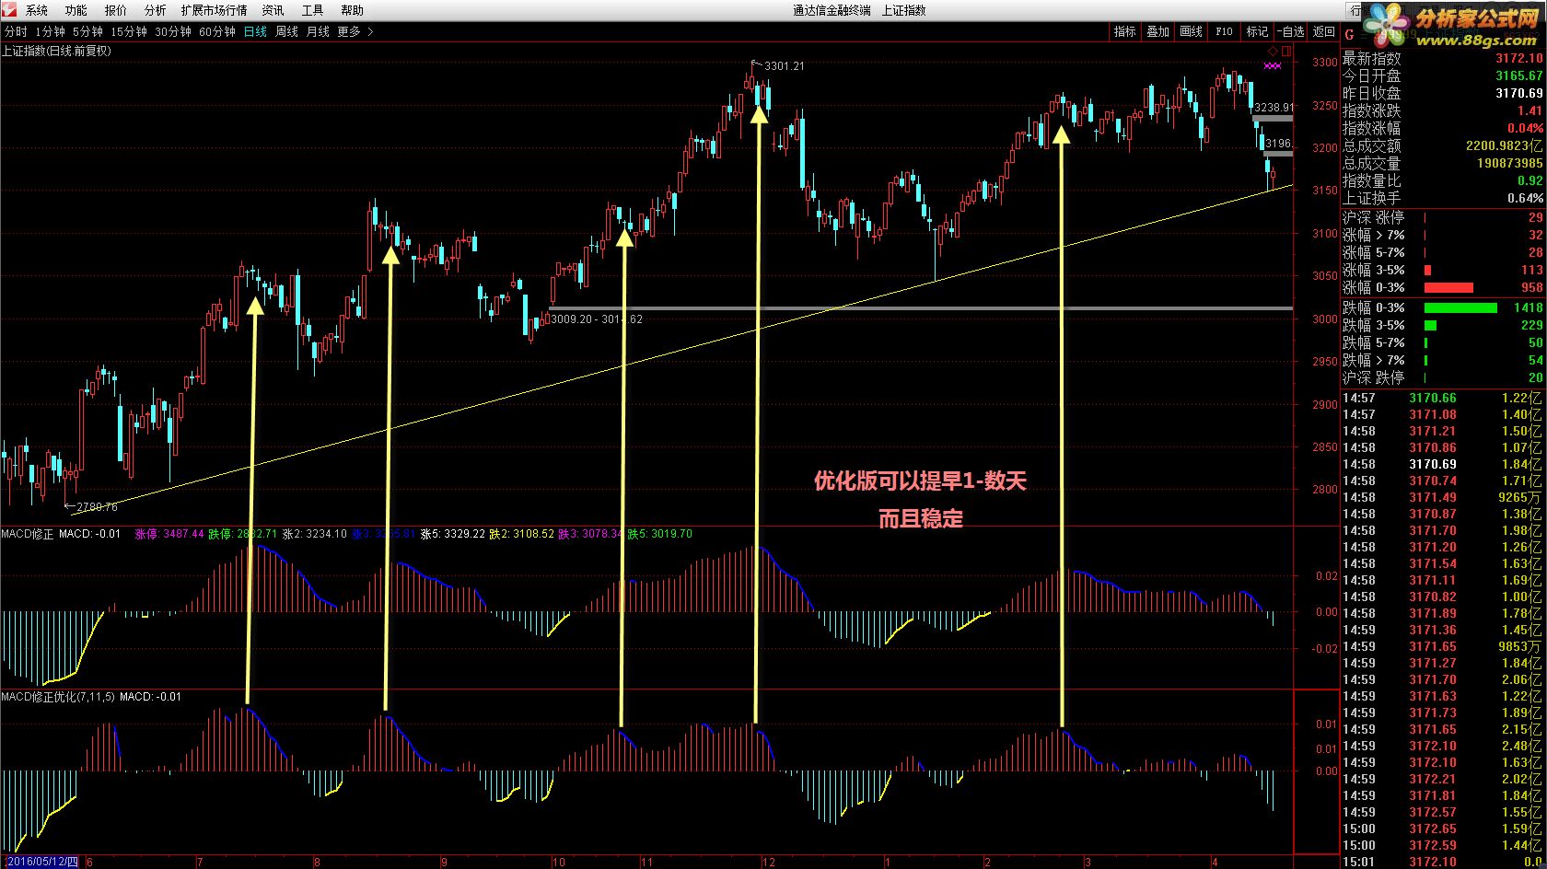This screenshot has height=869, width=1547.
Task: Click the 沪深 跌停 count row
Action: click(x=1442, y=377)
